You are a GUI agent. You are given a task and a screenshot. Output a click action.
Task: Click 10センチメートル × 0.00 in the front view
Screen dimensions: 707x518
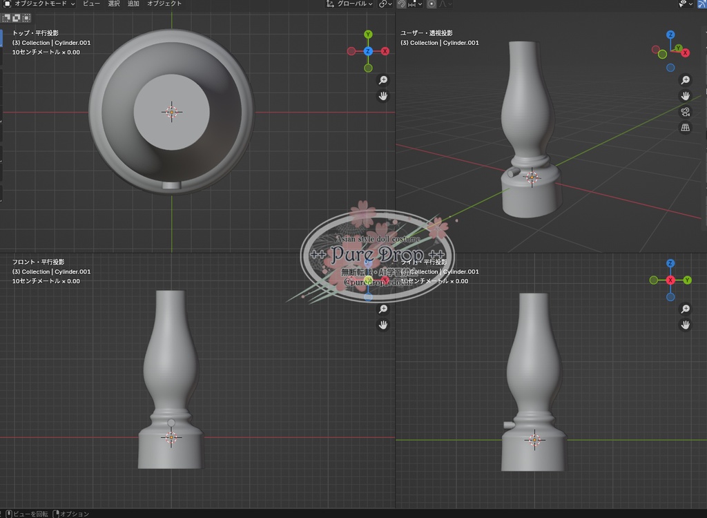point(46,281)
